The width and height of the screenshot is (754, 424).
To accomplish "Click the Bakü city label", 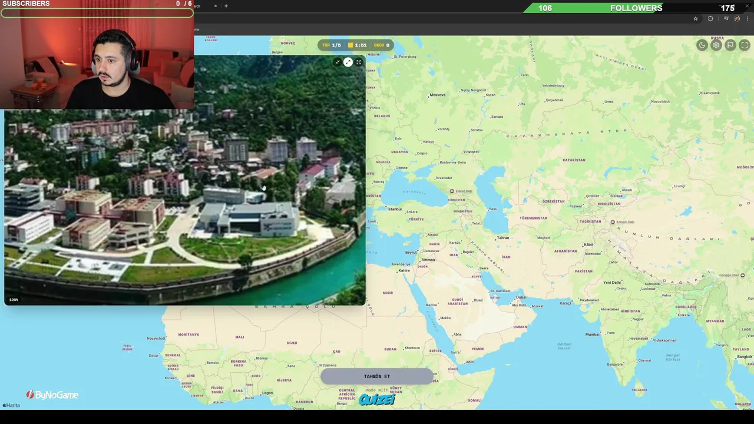I will (x=492, y=209).
